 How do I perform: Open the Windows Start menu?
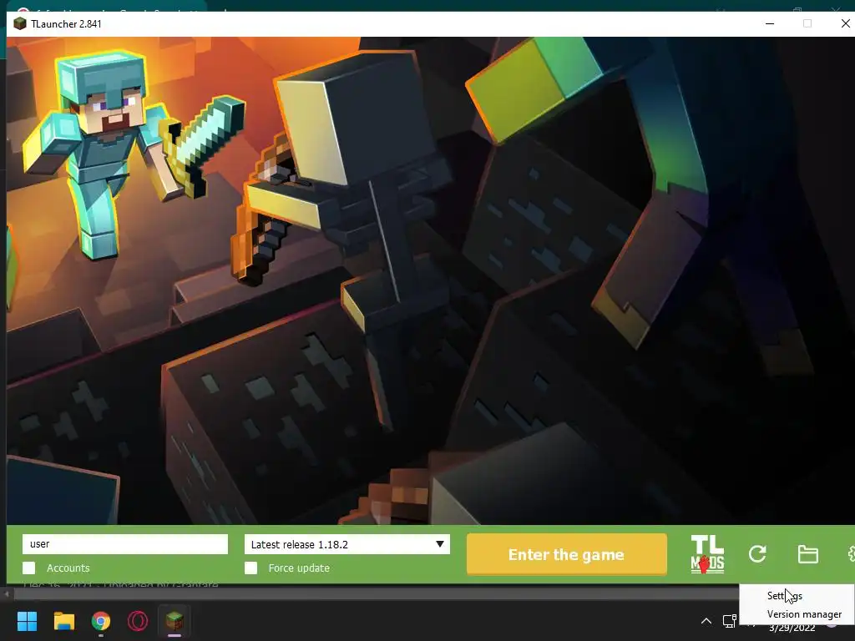pyautogui.click(x=27, y=621)
